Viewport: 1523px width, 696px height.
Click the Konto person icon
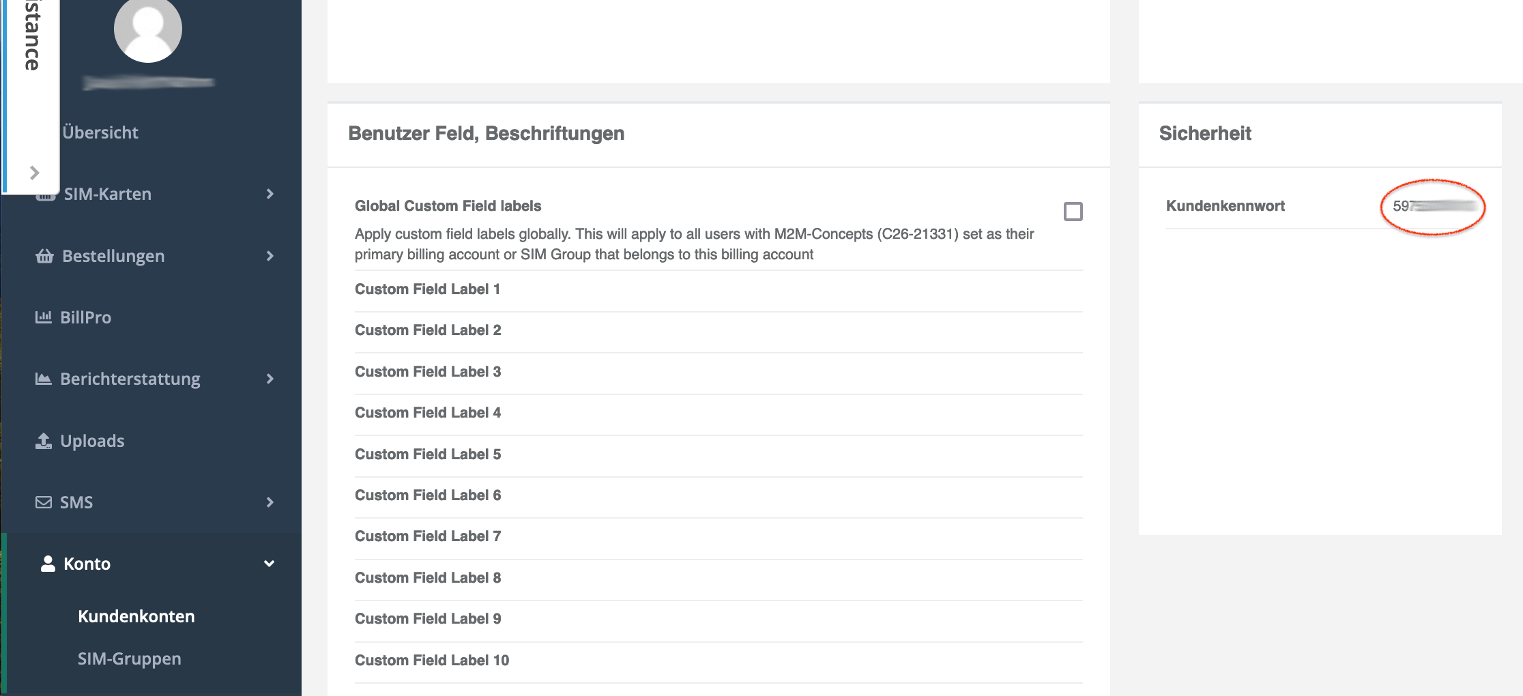(48, 564)
